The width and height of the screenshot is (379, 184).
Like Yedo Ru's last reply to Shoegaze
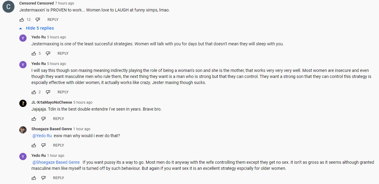[34, 178]
